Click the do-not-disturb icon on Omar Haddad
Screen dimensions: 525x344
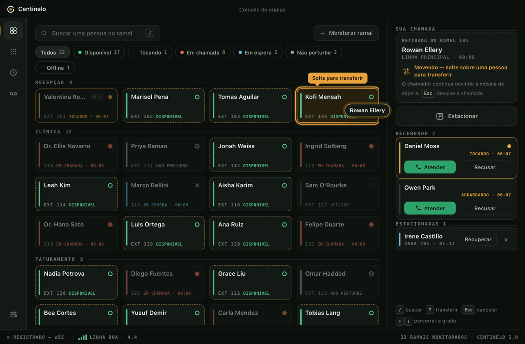pyautogui.click(x=371, y=274)
